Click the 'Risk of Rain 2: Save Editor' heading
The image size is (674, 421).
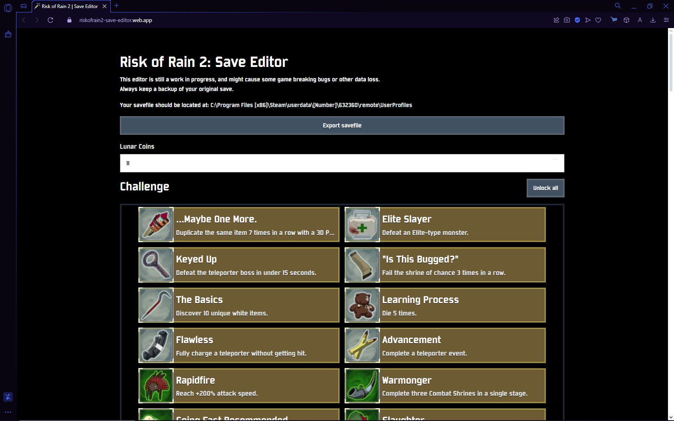(204, 62)
